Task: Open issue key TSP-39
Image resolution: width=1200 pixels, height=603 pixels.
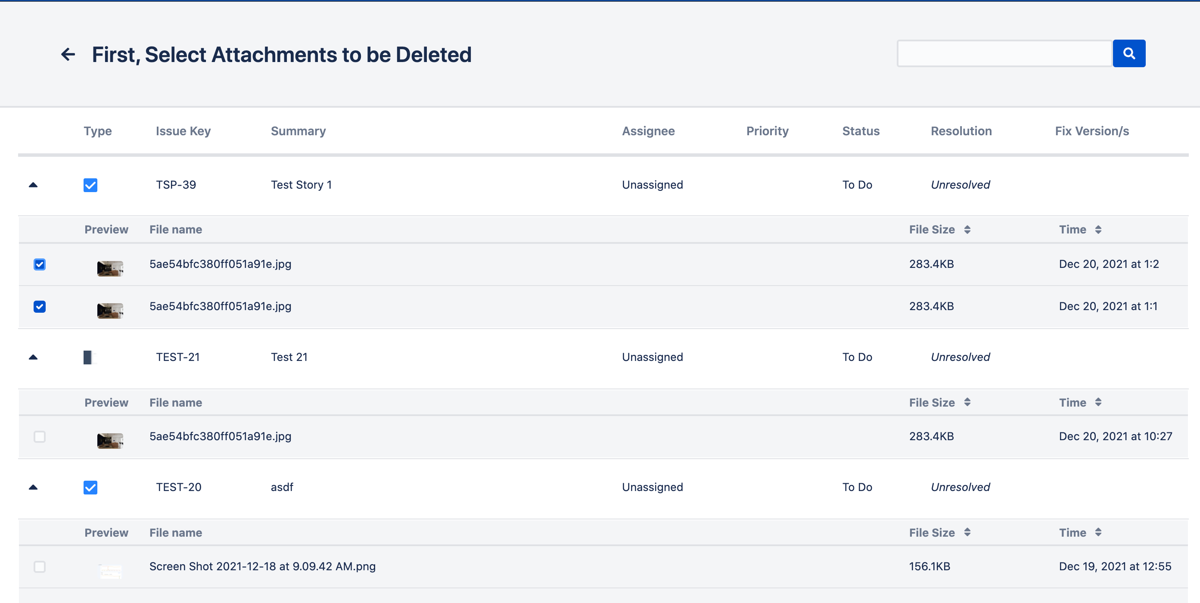Action: pyautogui.click(x=176, y=184)
